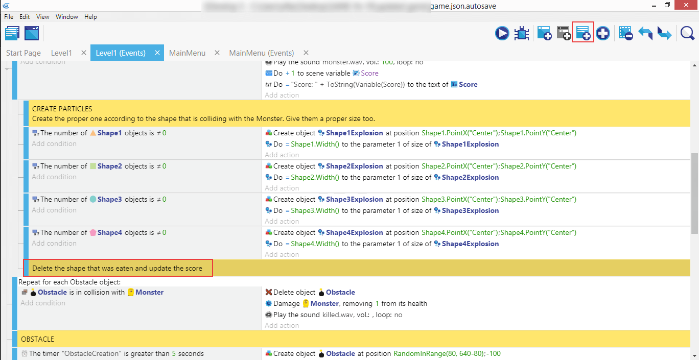
Task: Click the add new event icon
Action: (x=544, y=34)
